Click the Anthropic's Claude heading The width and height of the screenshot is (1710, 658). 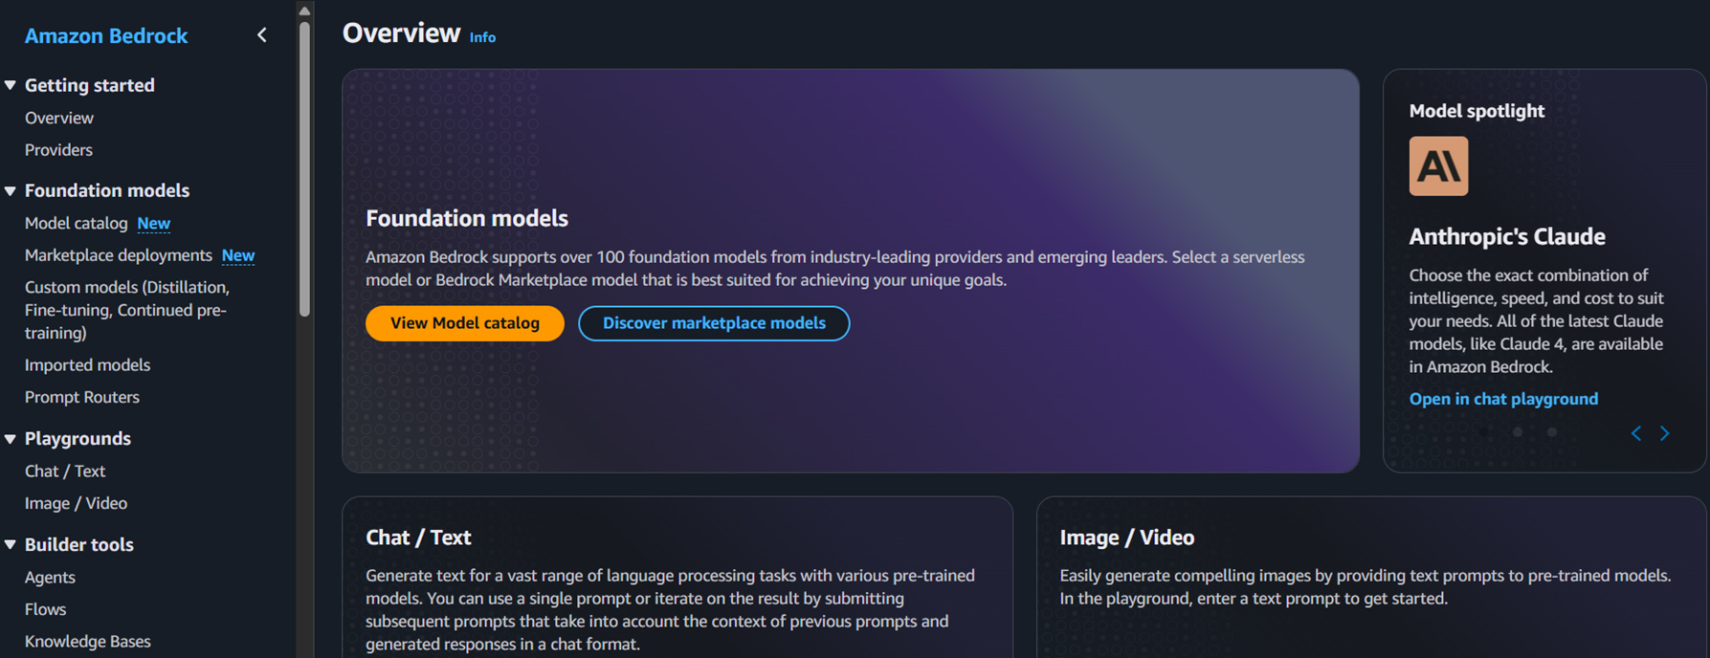tap(1507, 236)
